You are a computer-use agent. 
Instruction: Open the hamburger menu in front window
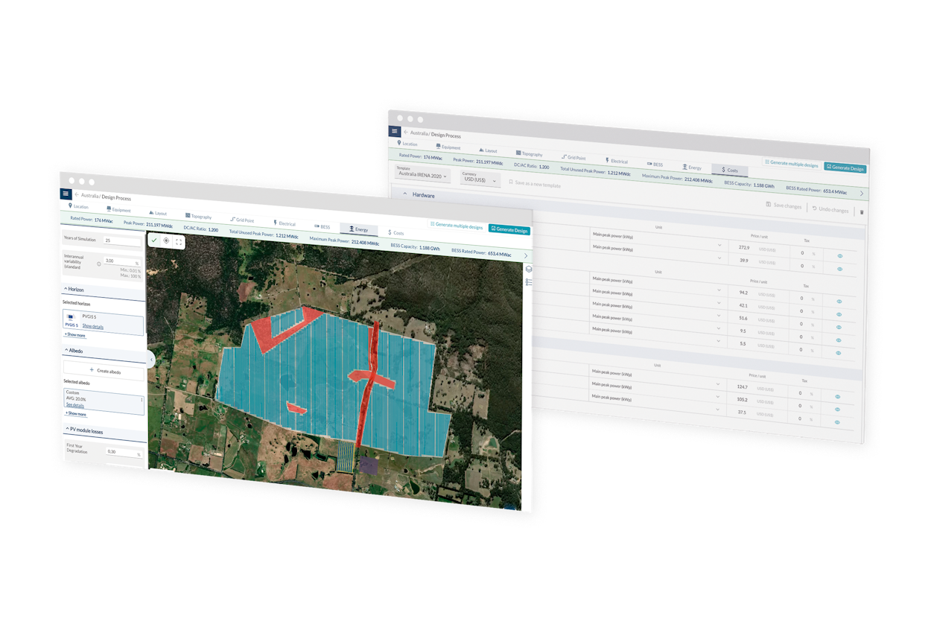(x=66, y=194)
